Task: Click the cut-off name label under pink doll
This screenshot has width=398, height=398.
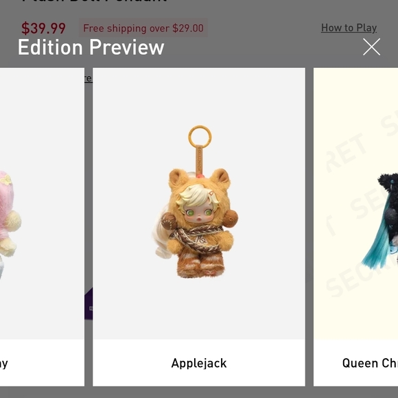Action: click(x=4, y=364)
